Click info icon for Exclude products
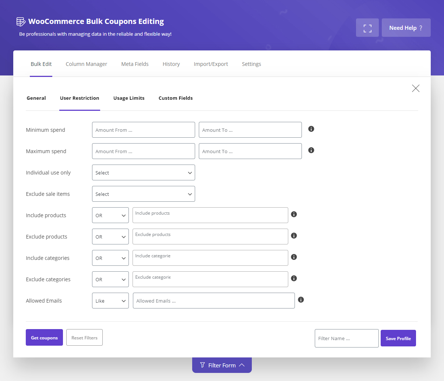 pos(294,236)
